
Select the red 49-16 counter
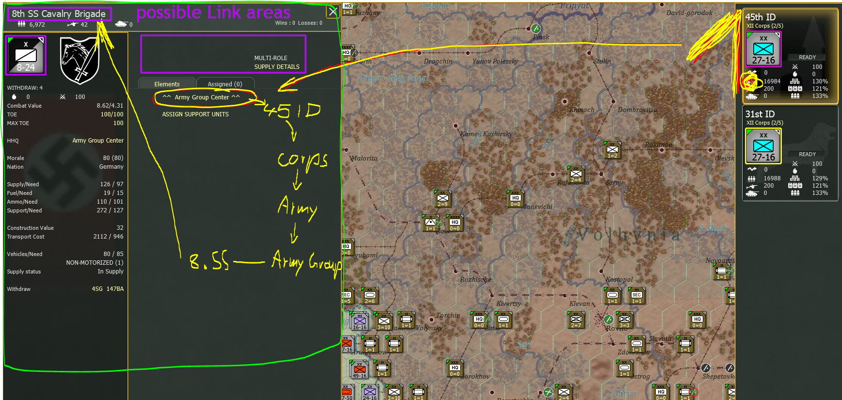(360, 370)
